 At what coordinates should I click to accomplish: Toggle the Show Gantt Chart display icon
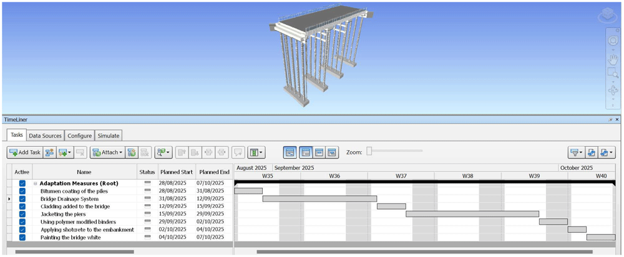pos(290,152)
